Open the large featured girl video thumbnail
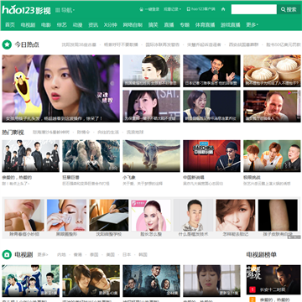The image size is (302, 302). [x=60, y=88]
